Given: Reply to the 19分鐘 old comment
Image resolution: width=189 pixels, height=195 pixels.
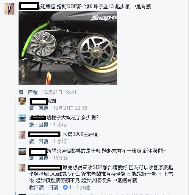Looking at the screenshot, I should coord(44,158).
